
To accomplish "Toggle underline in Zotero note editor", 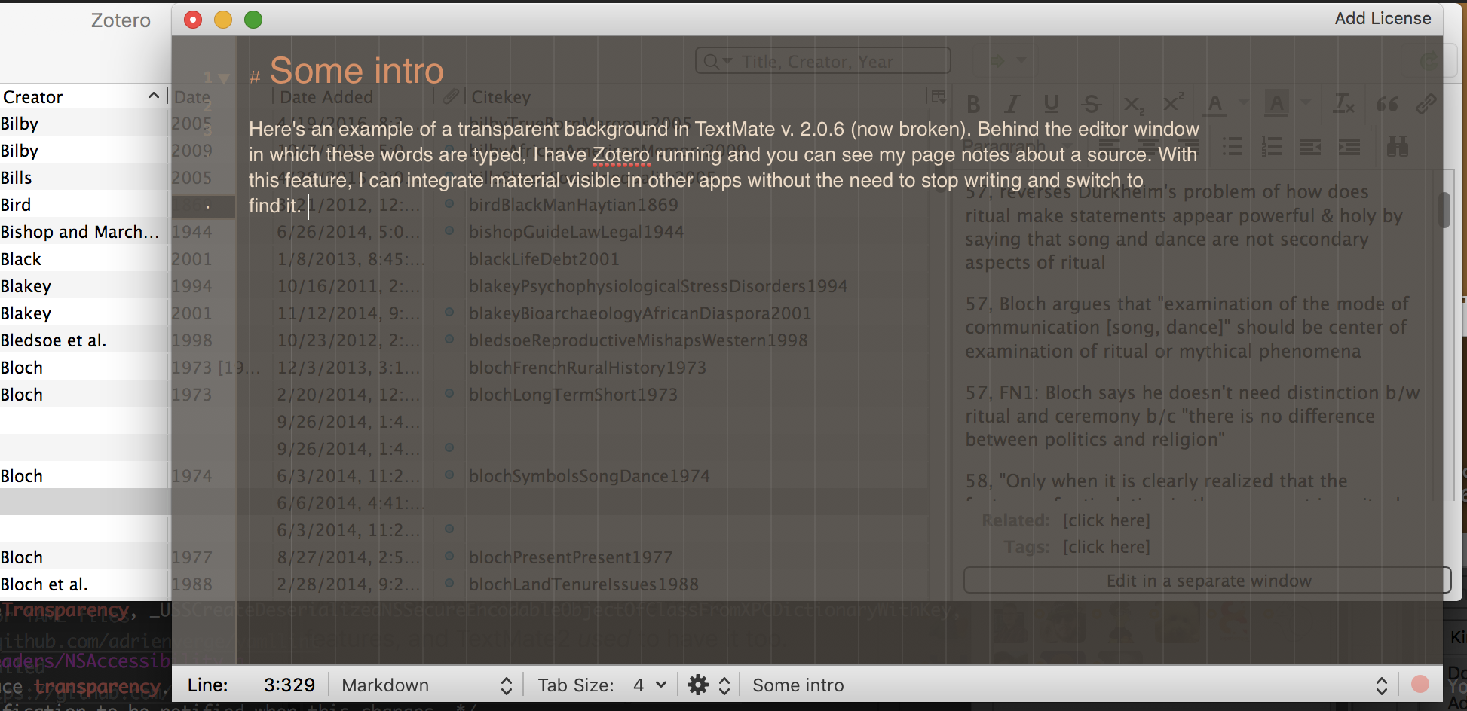I will [x=1052, y=104].
